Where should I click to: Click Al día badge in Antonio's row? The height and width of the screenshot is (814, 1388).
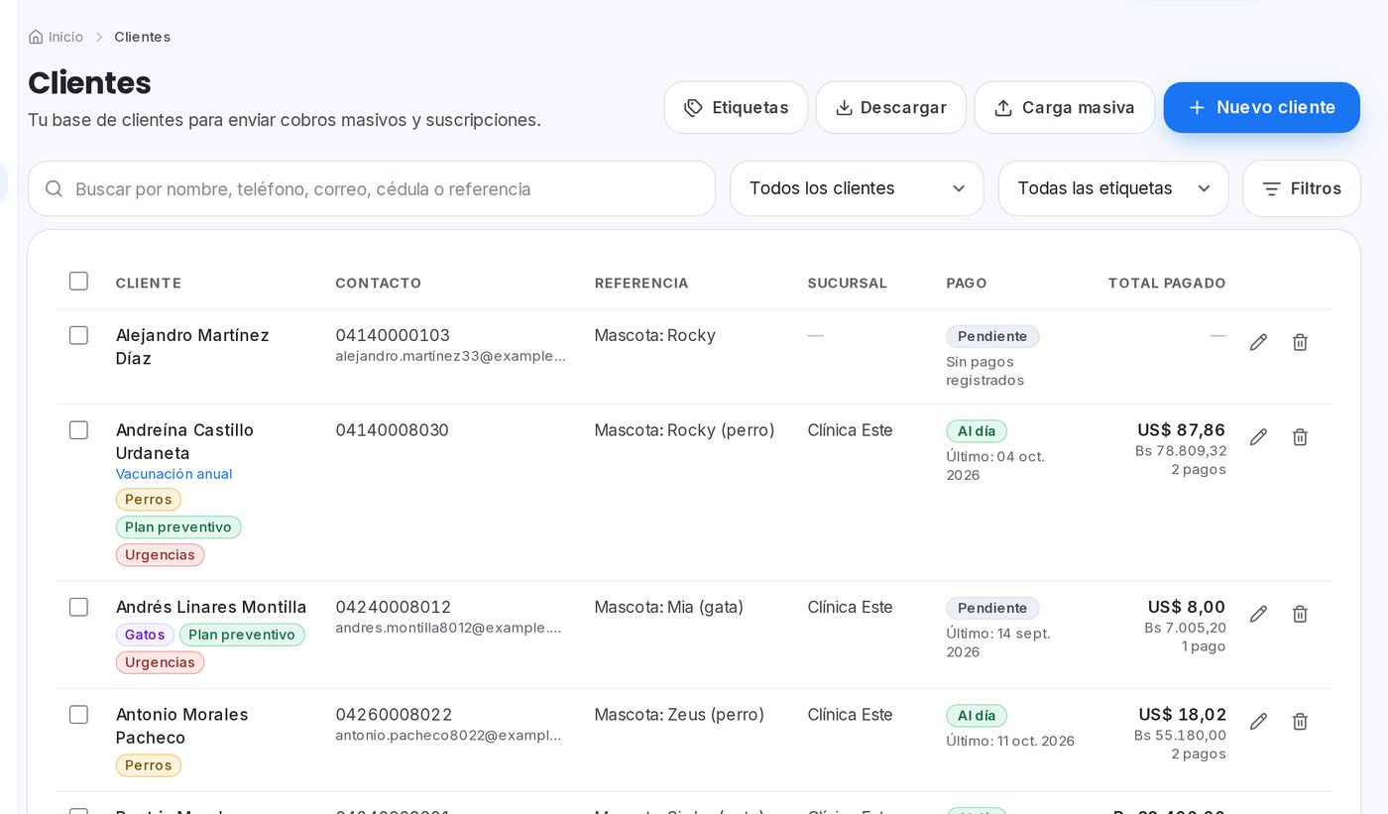[977, 716]
